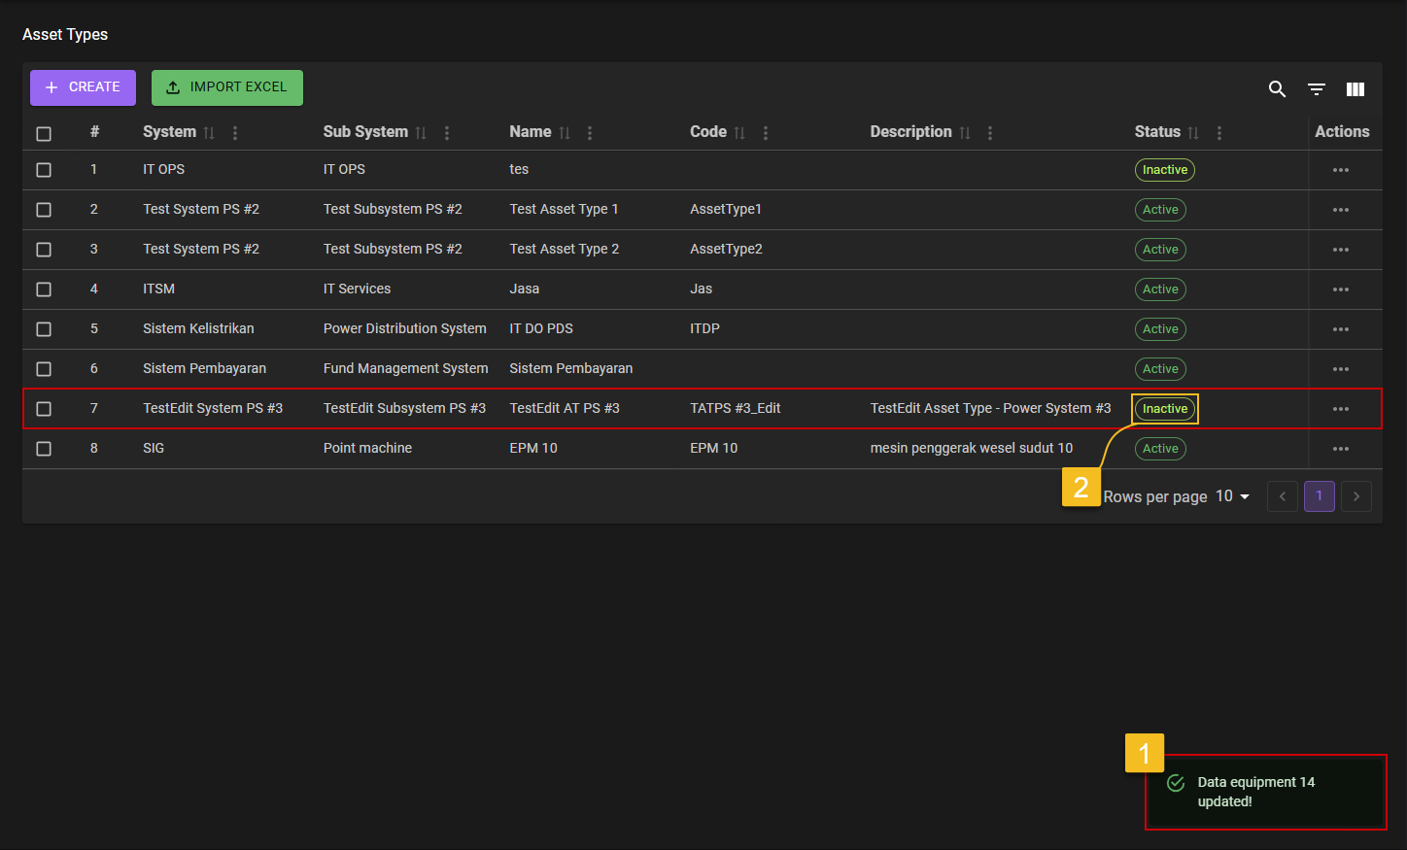This screenshot has height=850, width=1407.
Task: Click the IMPORT EXCEL button
Action: [227, 87]
